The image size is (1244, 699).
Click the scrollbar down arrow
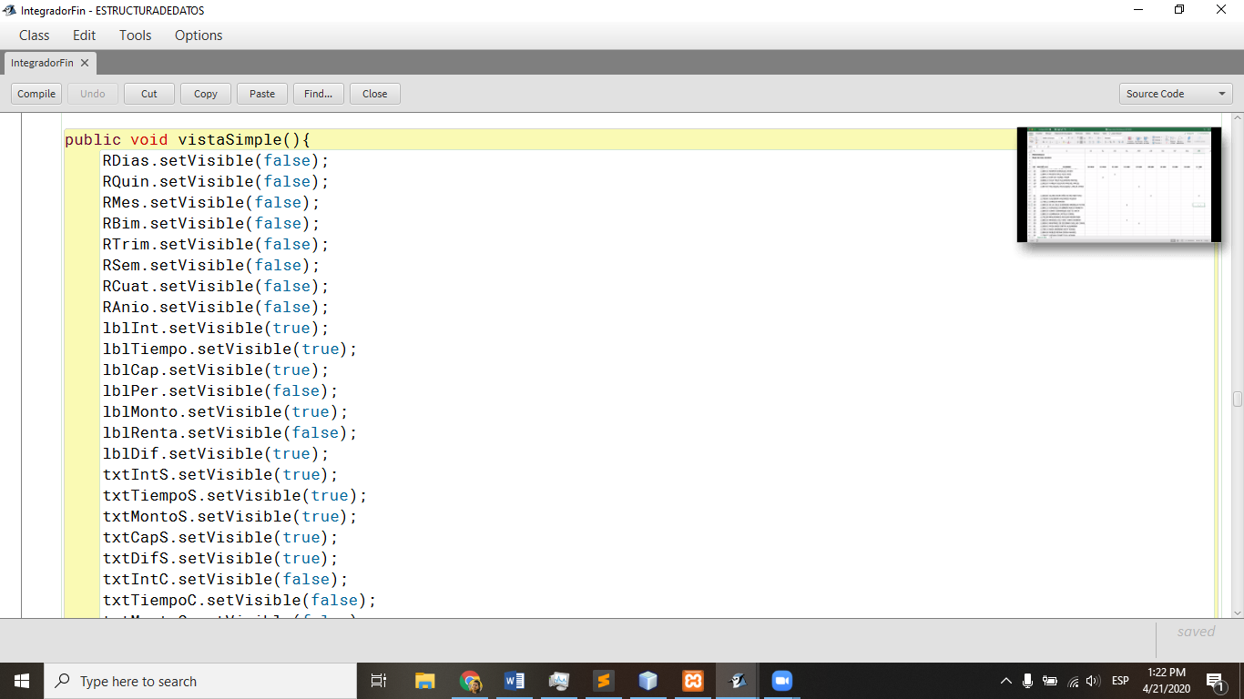(1238, 613)
